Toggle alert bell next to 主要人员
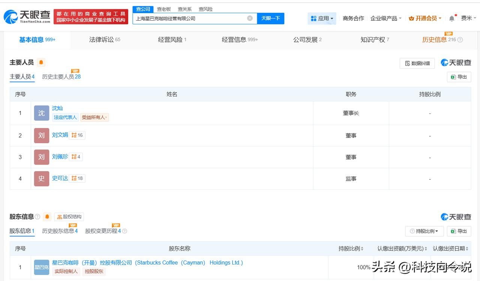The width and height of the screenshot is (480, 281). click(x=41, y=62)
